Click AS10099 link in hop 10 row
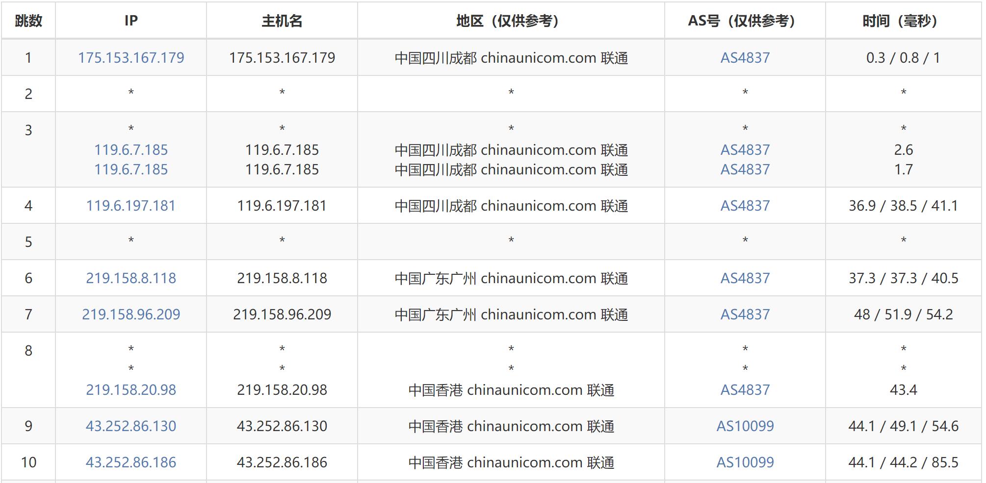This screenshot has height=483, width=986. (745, 462)
